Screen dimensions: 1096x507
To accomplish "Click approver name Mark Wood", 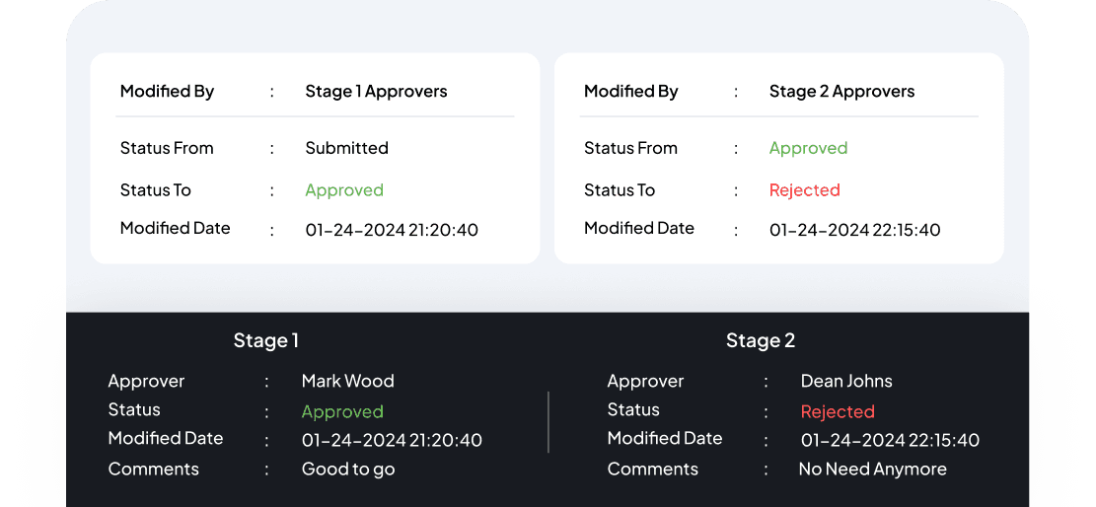I will 347,381.
